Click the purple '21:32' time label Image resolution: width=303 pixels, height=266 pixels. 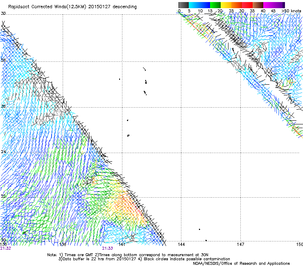point(5,248)
